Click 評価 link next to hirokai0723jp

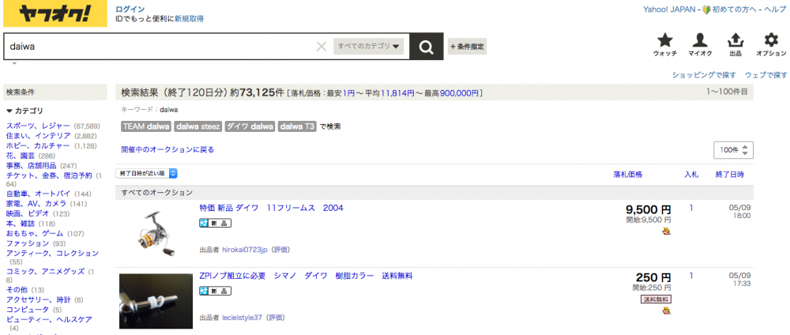point(280,250)
